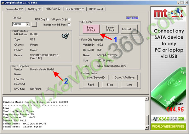Click the price €44.95 in the ad
The width and height of the screenshot is (189, 134).
[175, 109]
